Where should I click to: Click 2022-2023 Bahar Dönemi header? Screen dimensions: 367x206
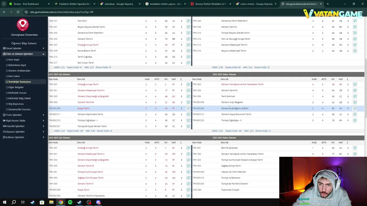coord(224,138)
